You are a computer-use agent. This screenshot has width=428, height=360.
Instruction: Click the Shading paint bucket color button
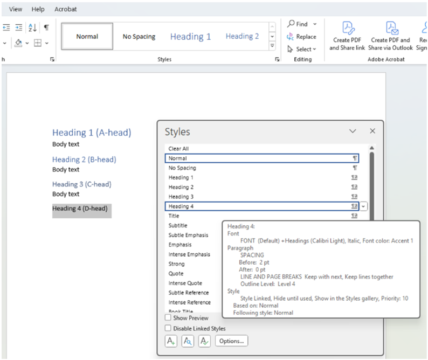click(18, 43)
